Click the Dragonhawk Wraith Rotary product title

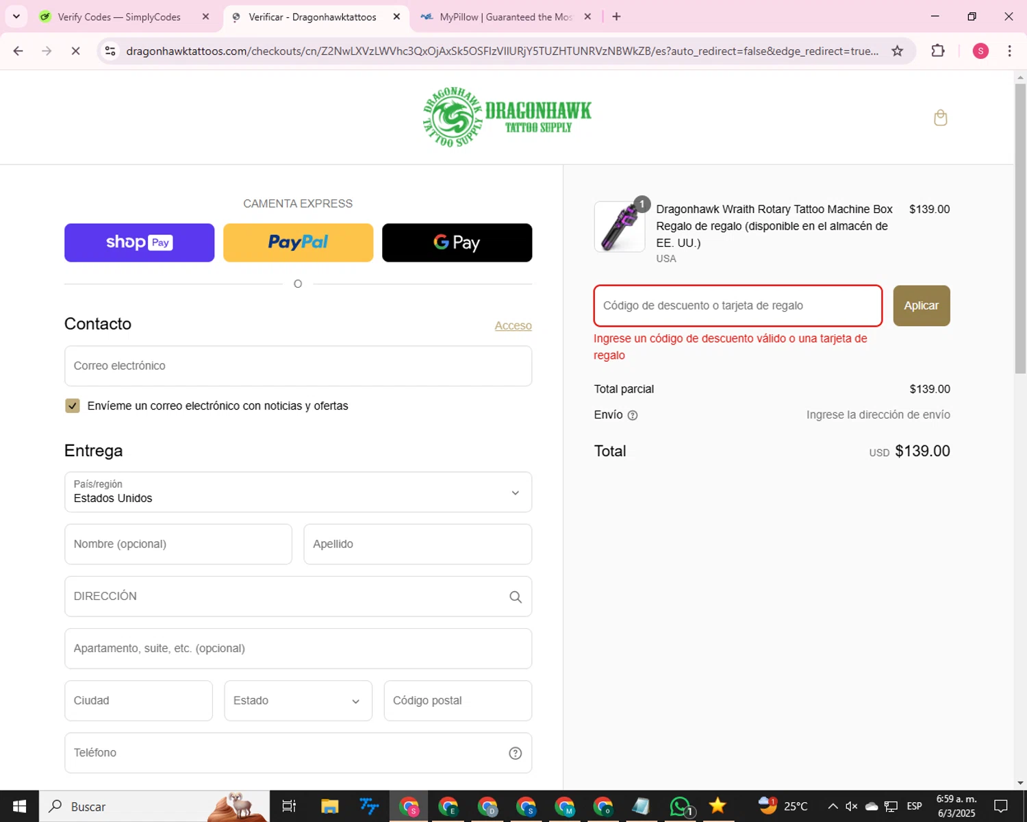point(774,226)
